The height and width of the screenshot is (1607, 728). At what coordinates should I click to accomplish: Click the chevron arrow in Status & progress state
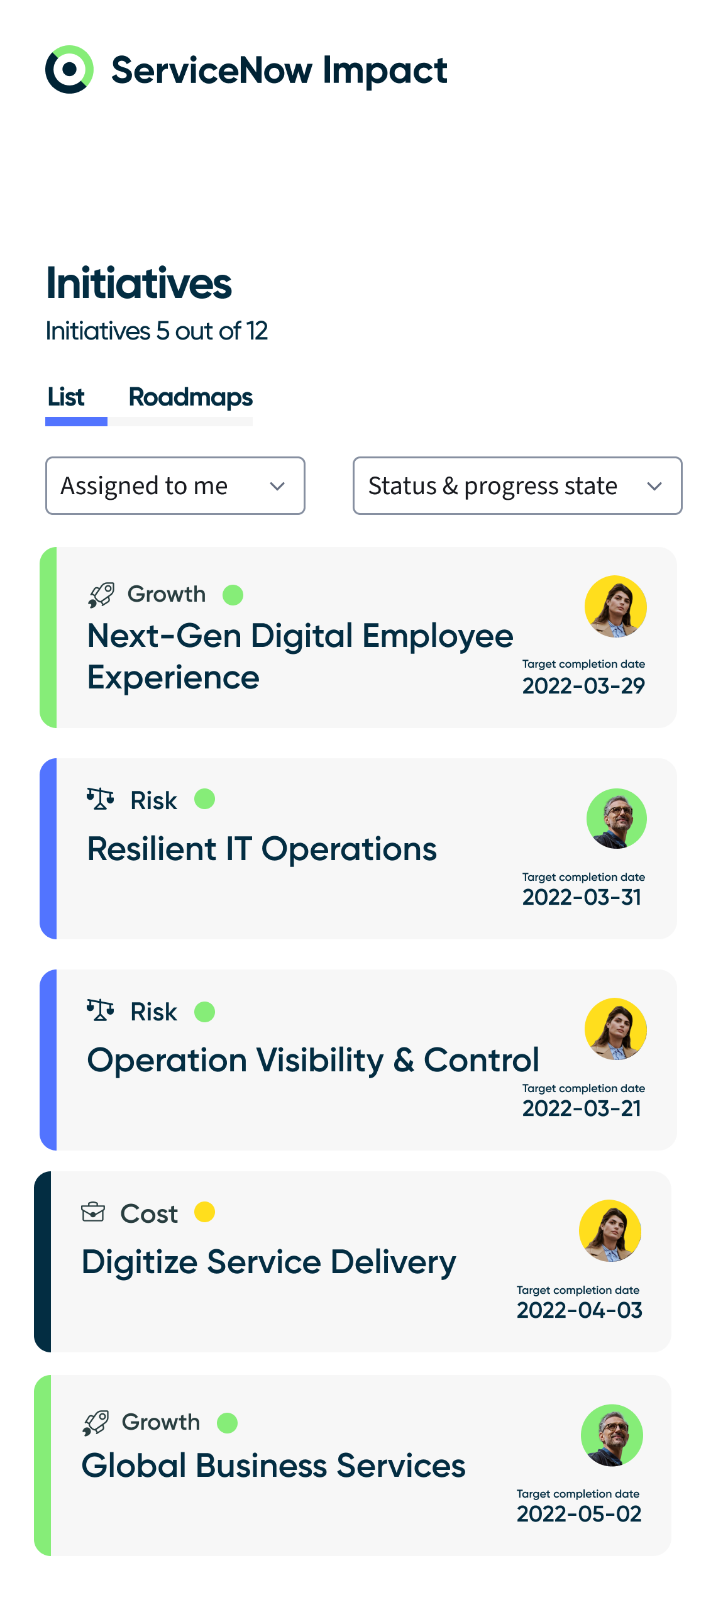coord(654,486)
